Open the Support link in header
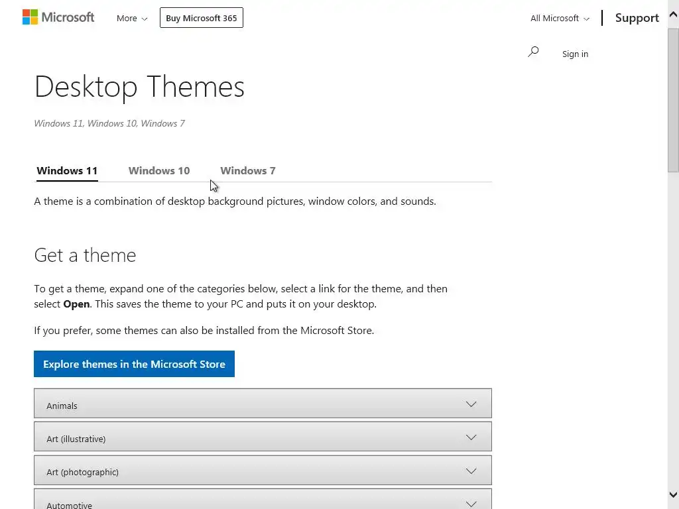This screenshot has width=679, height=509. tap(637, 18)
